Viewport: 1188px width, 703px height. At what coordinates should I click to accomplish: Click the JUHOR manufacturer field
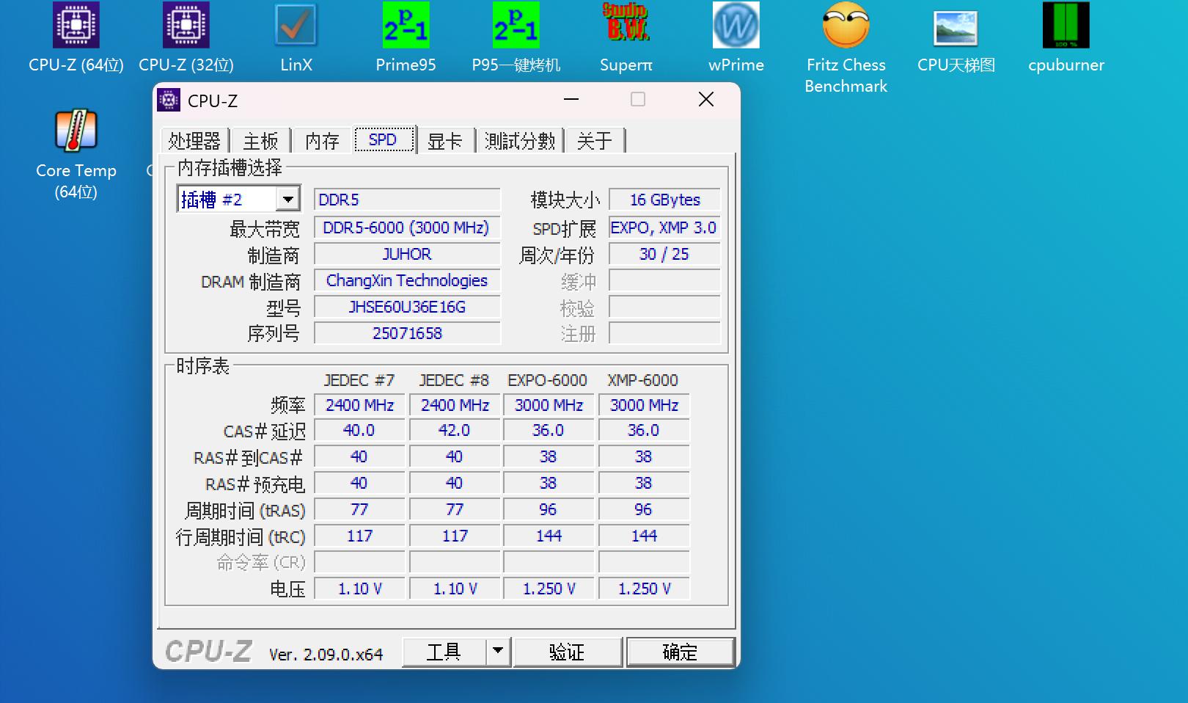pyautogui.click(x=407, y=254)
